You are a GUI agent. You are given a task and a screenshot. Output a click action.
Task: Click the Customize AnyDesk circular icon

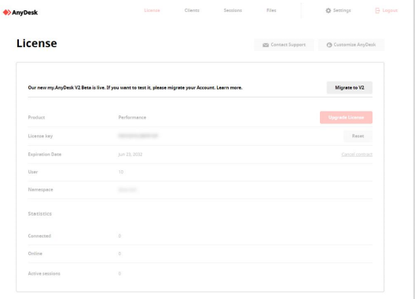329,45
